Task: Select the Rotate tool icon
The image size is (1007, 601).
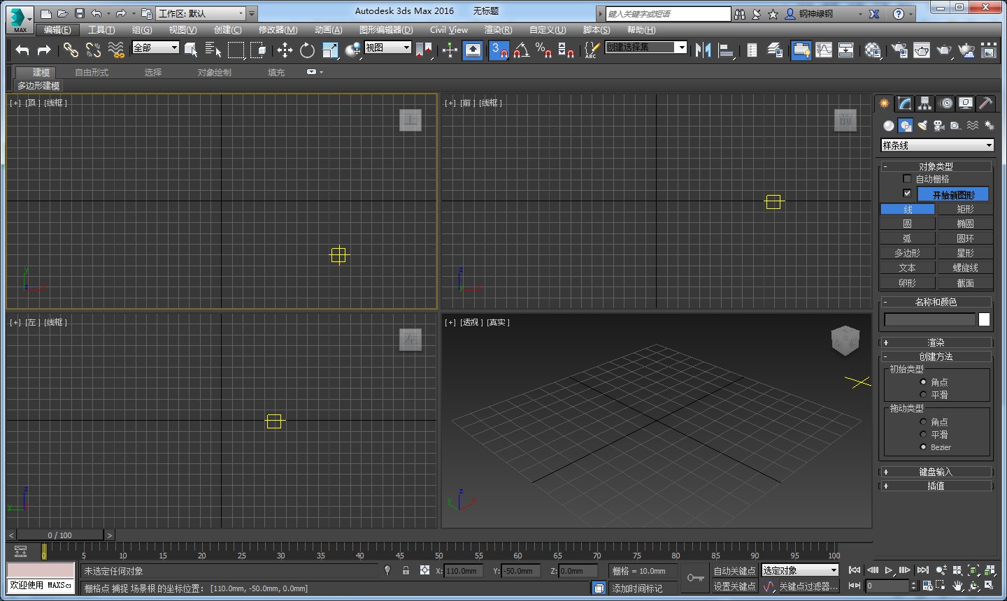Action: pyautogui.click(x=307, y=50)
